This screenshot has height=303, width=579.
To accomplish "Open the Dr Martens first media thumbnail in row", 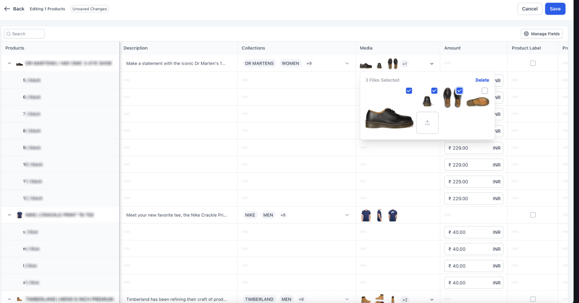I will 366,65.
